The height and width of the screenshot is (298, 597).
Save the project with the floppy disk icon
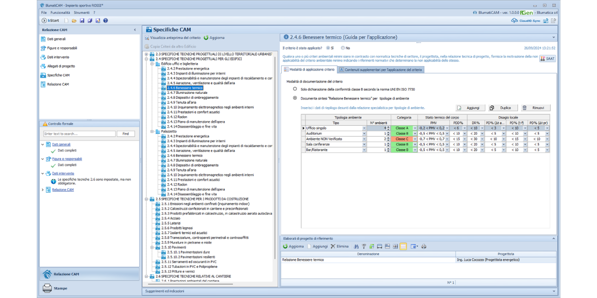[82, 20]
